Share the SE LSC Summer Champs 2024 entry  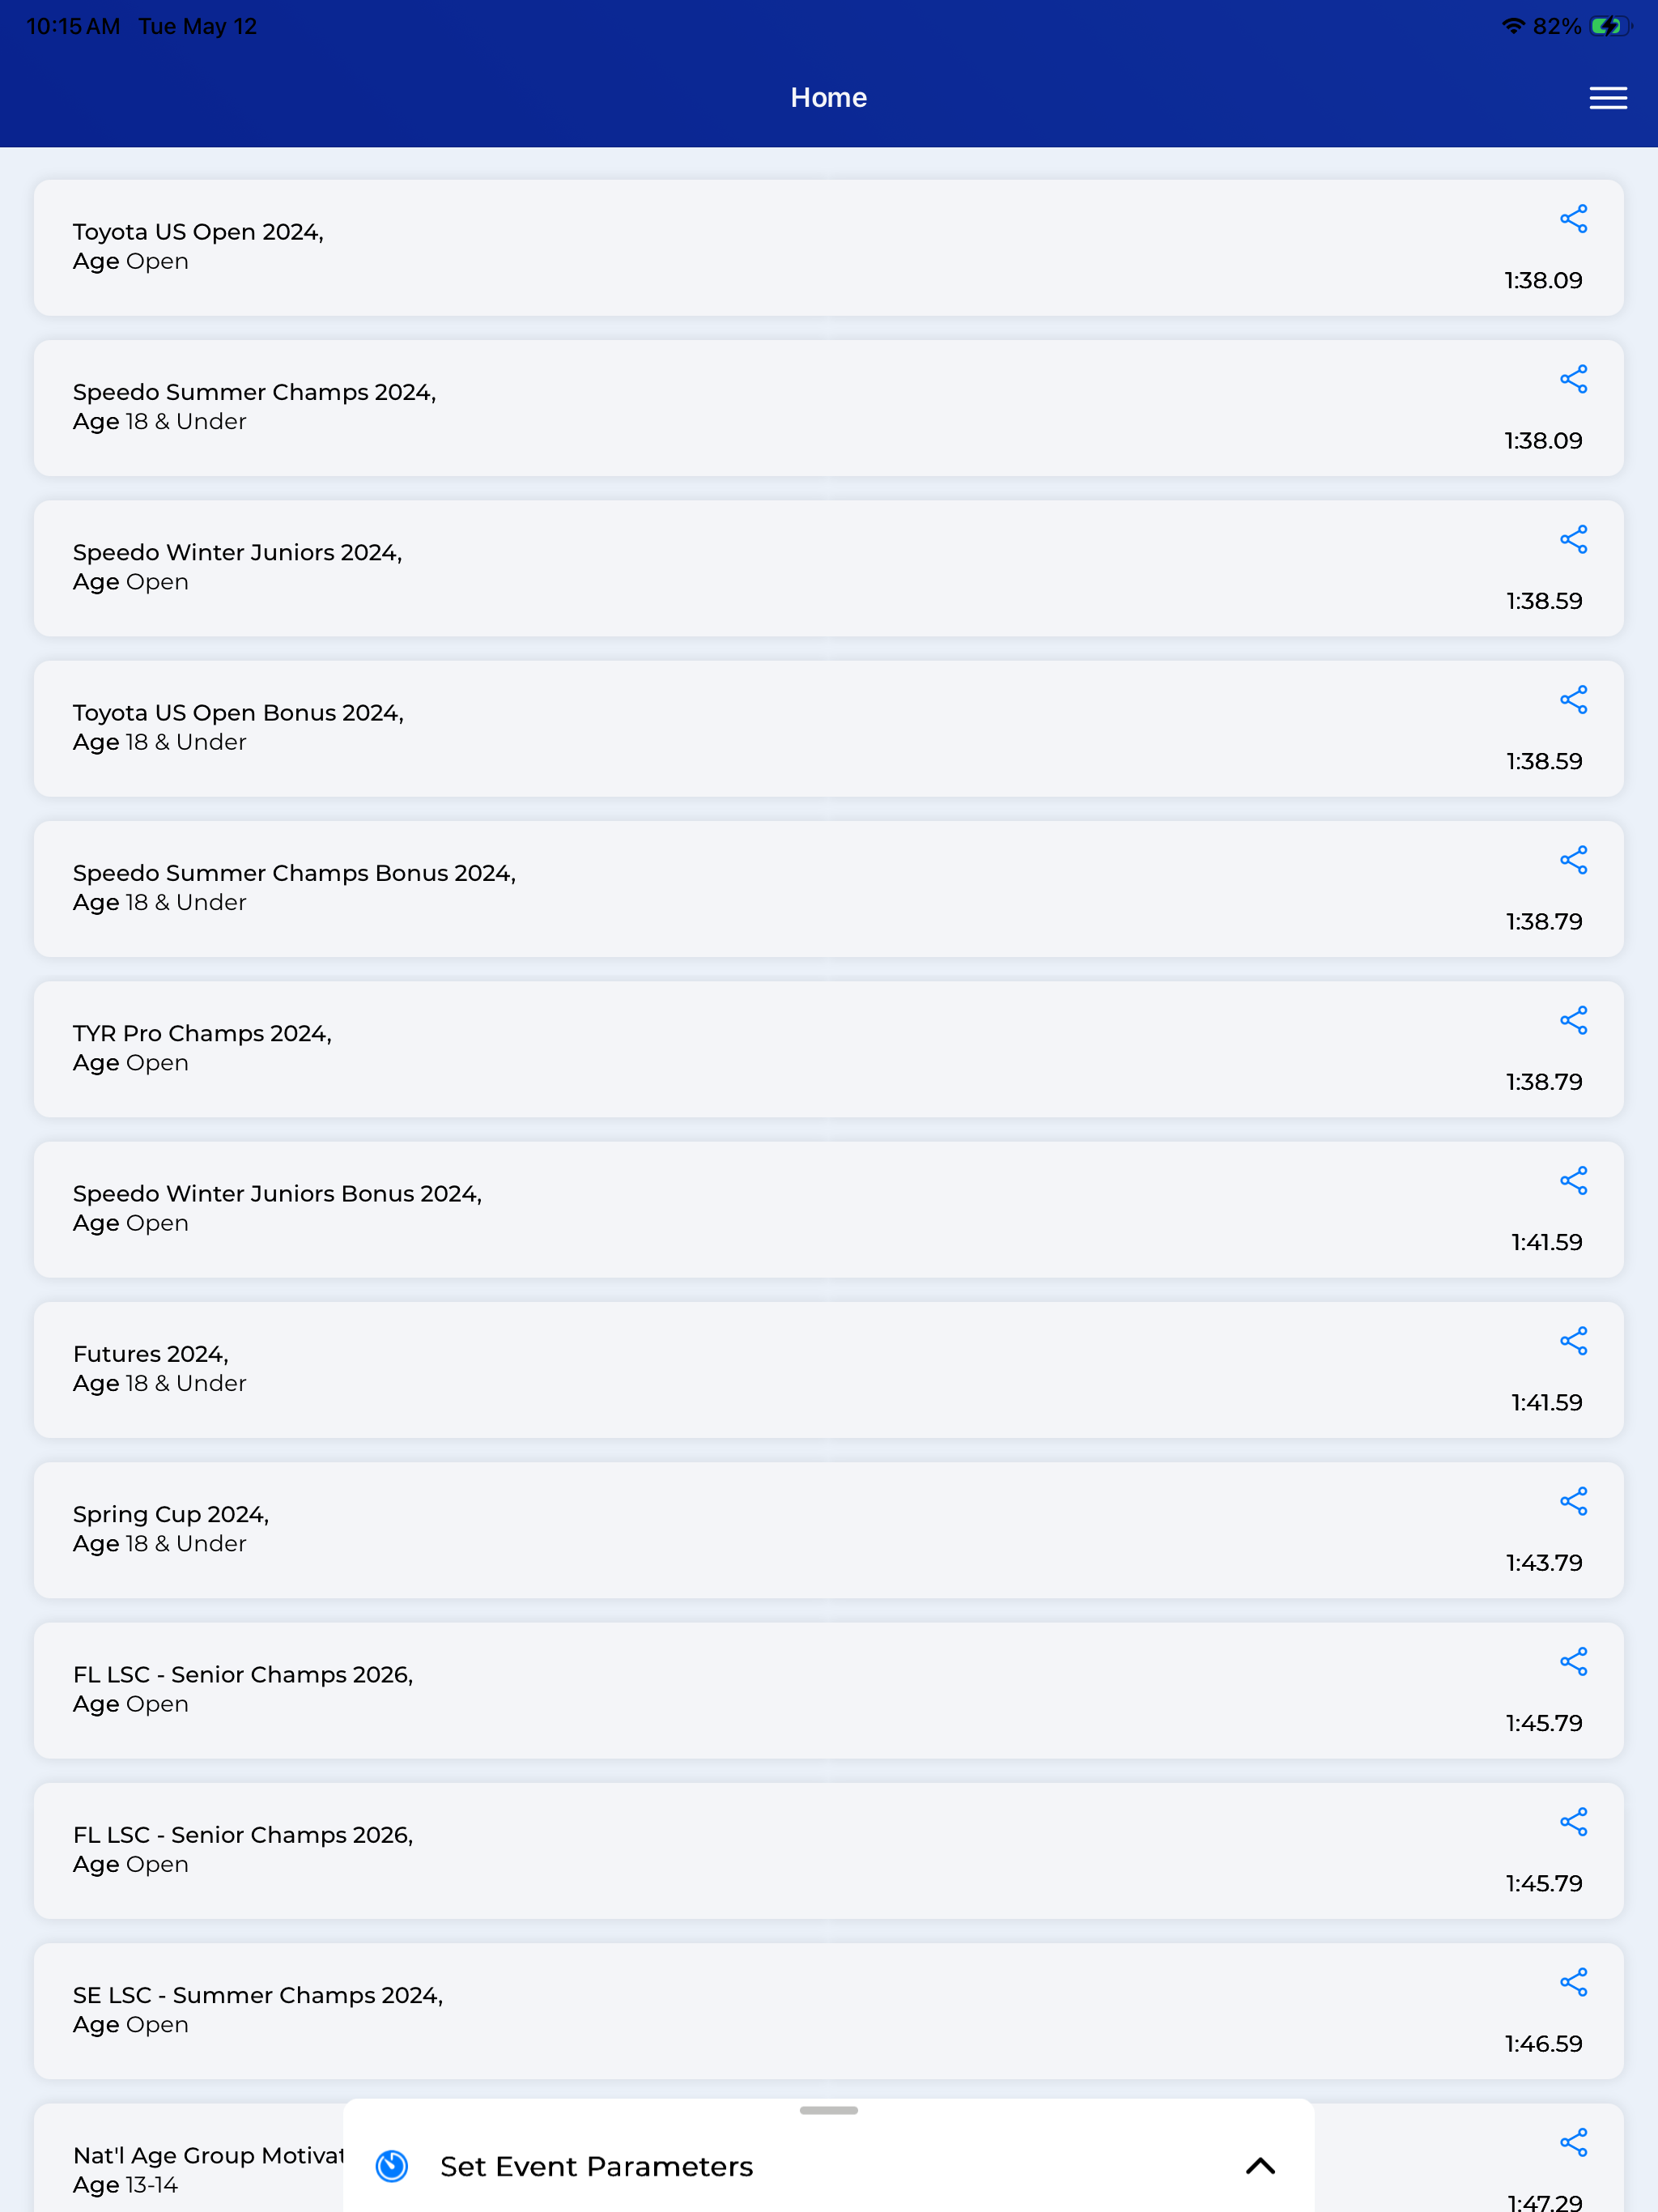tap(1573, 1983)
